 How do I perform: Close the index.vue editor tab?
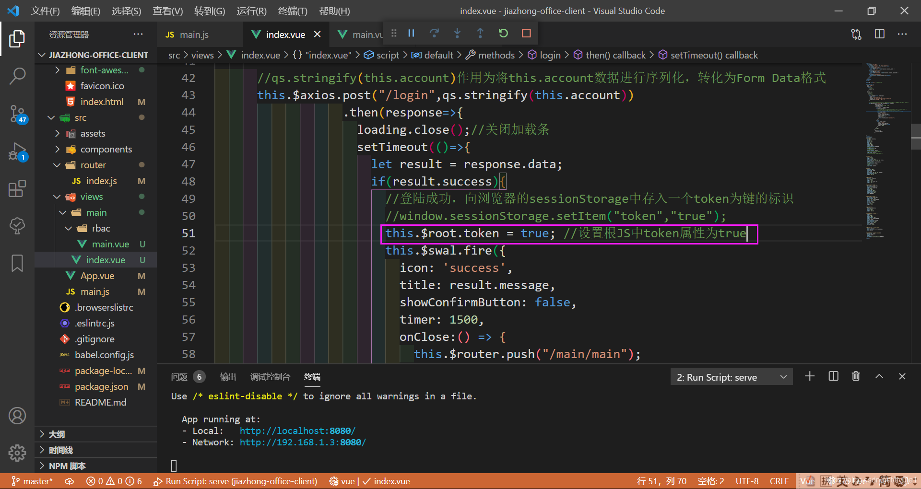[317, 34]
